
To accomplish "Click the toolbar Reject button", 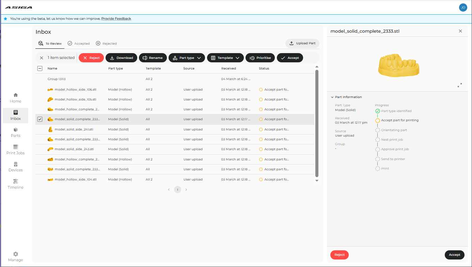I will click(x=91, y=58).
